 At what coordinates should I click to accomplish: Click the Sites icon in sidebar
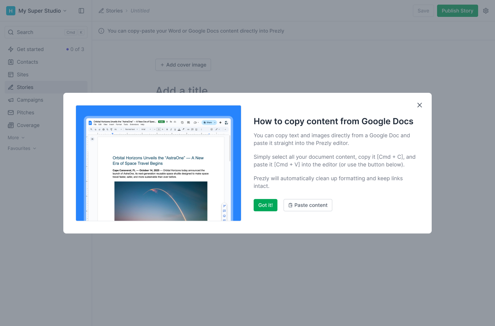click(x=11, y=74)
